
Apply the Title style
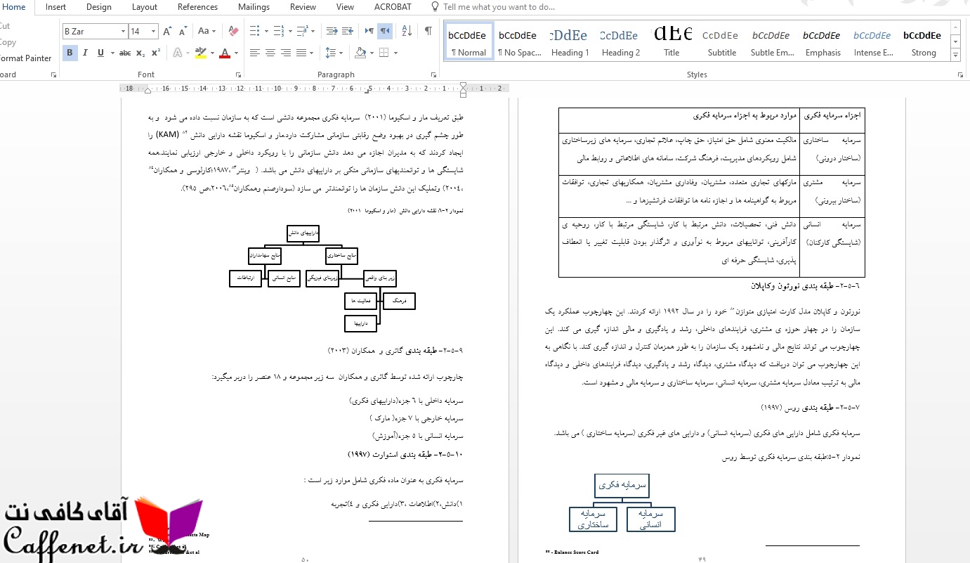671,41
